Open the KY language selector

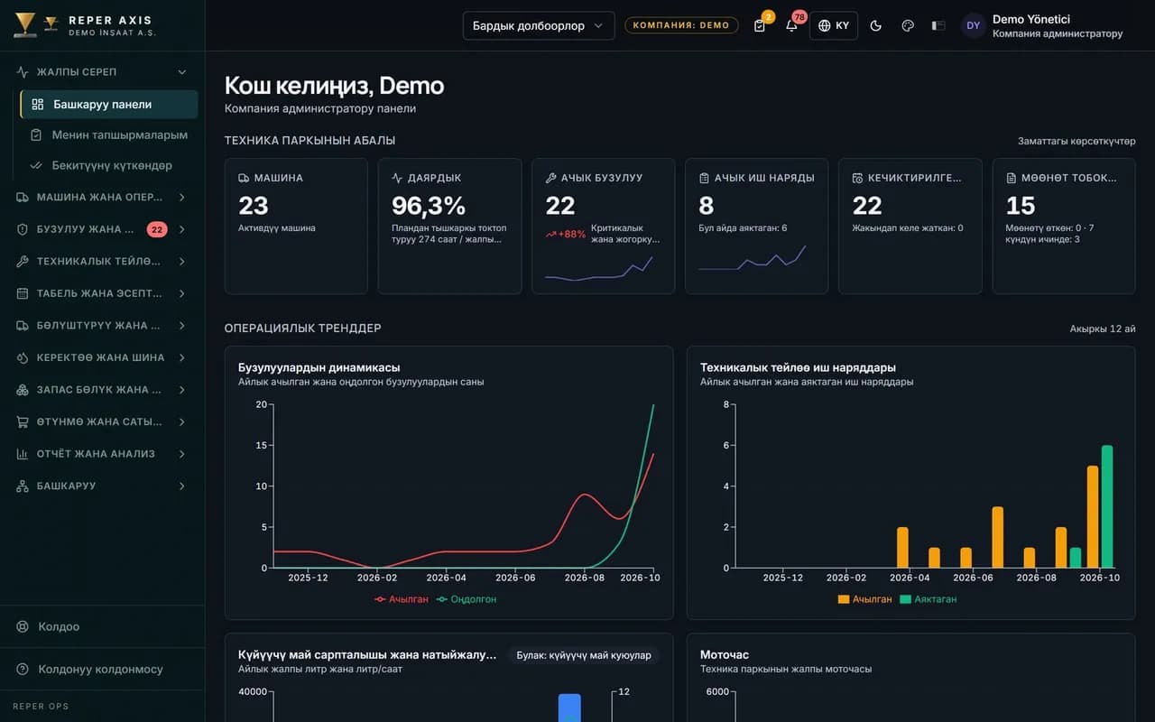coord(834,25)
